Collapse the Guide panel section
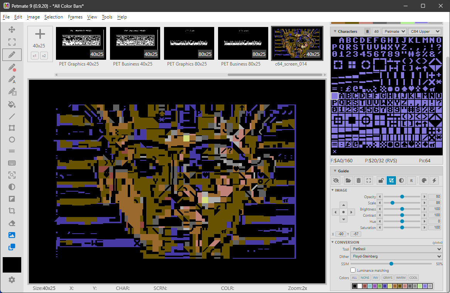The image size is (450, 293). (335, 171)
